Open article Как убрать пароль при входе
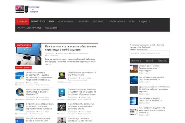 tap(38, 120)
